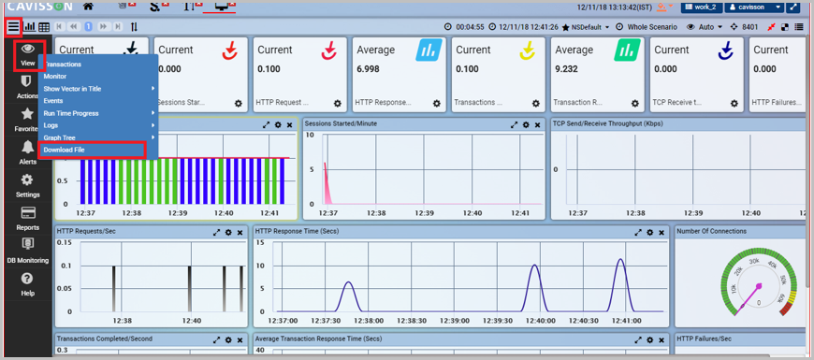Close Sessions Started/Minute panel
This screenshot has width=814, height=360.
(x=537, y=124)
